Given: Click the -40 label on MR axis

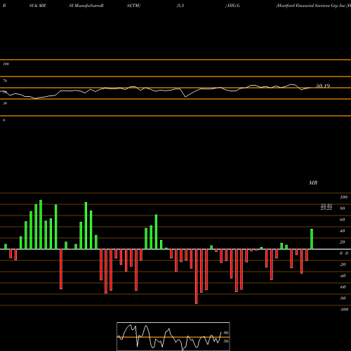Looking at the screenshot, I should [343, 276].
